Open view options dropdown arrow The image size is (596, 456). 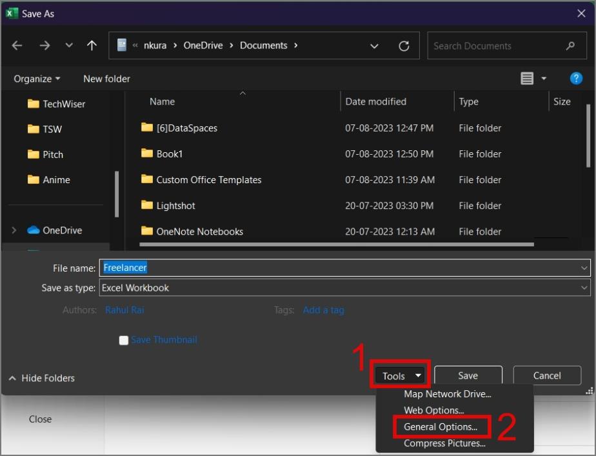544,78
